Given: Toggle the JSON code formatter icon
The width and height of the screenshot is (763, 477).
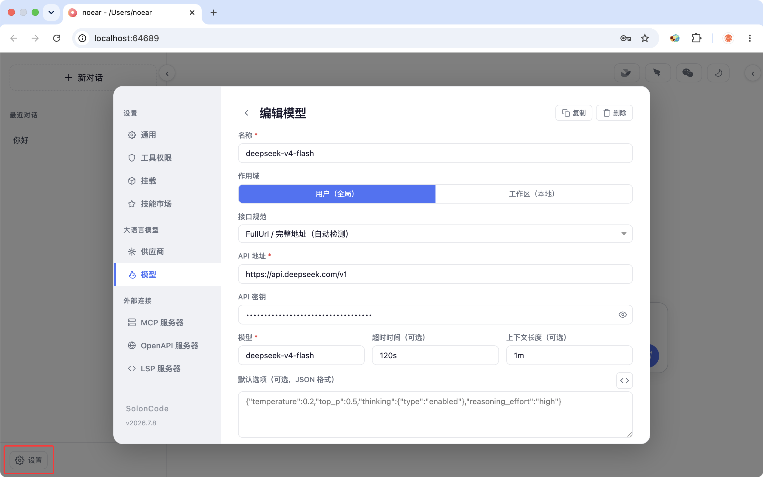Looking at the screenshot, I should tap(624, 381).
